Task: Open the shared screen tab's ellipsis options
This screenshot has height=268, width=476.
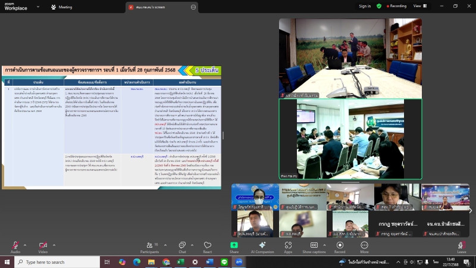Action: coord(193,7)
